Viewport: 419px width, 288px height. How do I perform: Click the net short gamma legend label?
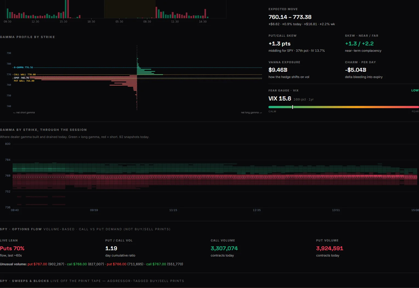[x=24, y=113]
